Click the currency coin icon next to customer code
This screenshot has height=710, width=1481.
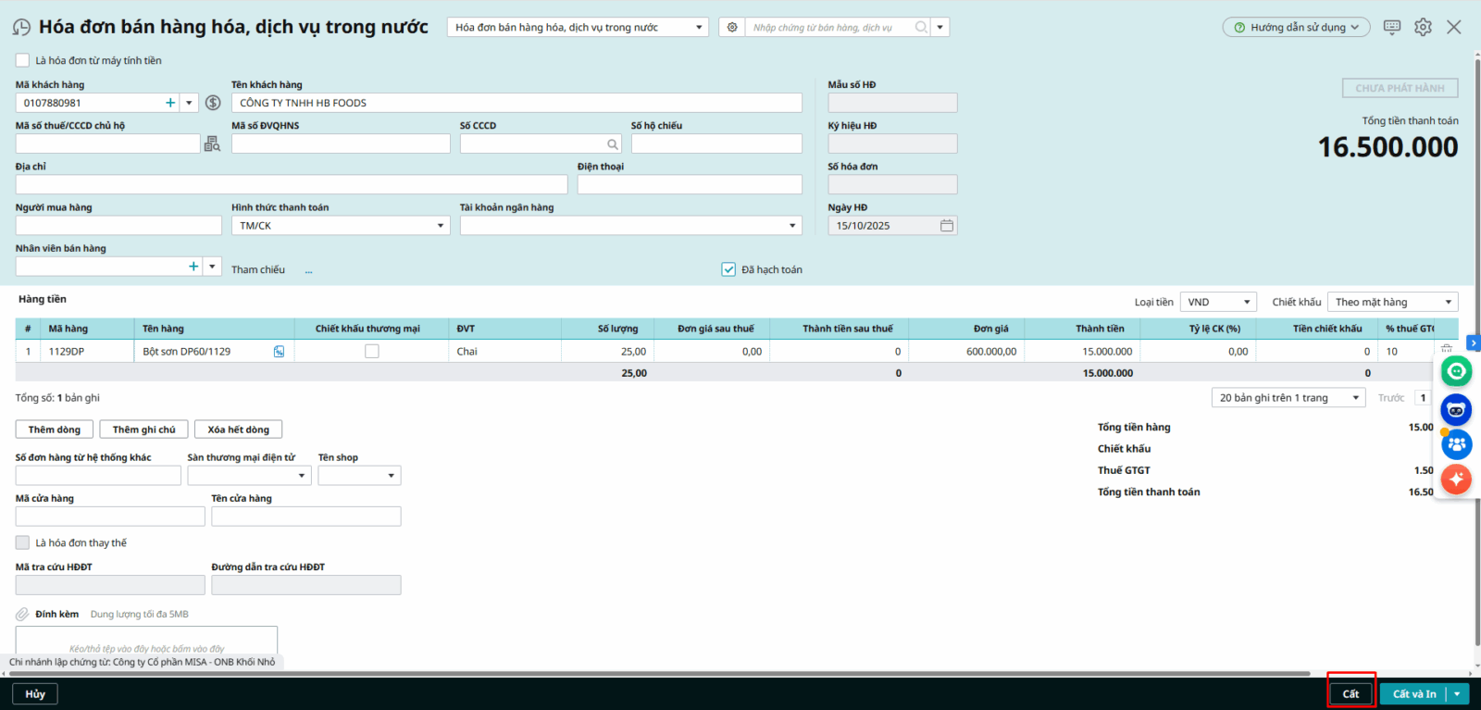click(213, 103)
